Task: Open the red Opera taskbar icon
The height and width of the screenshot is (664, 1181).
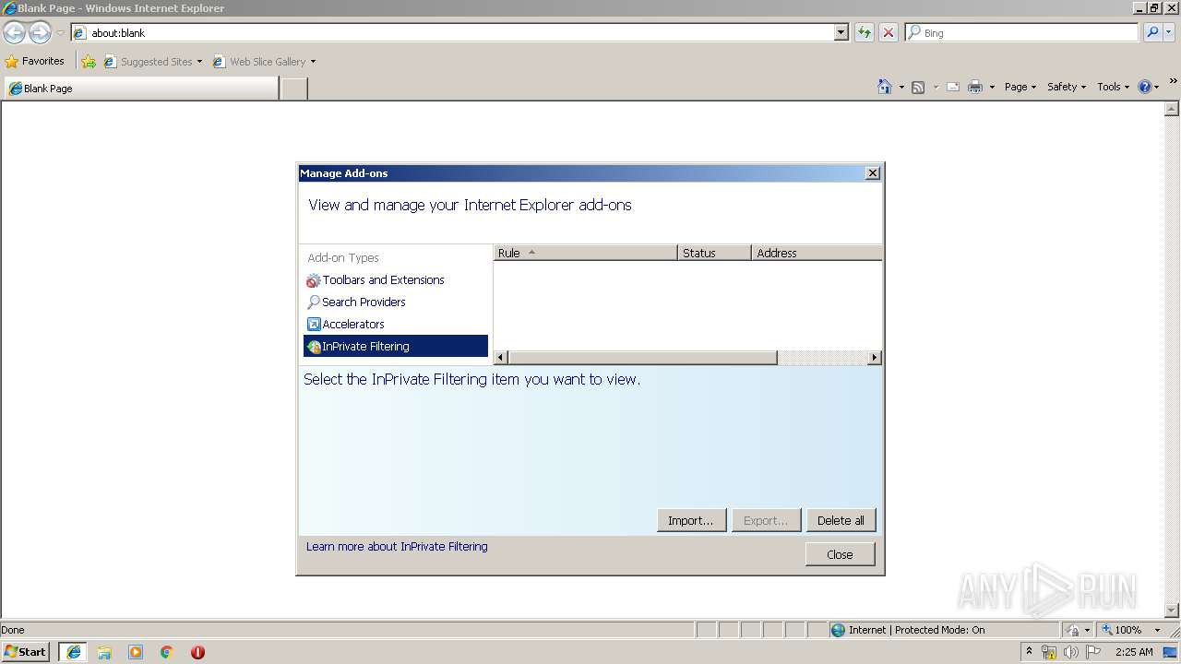Action: (x=197, y=652)
